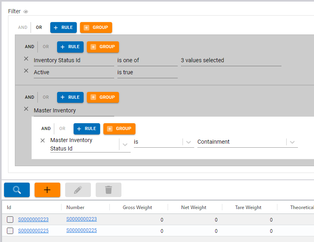Remove the Active is true rule
The height and width of the screenshot is (242, 314).
point(26,71)
